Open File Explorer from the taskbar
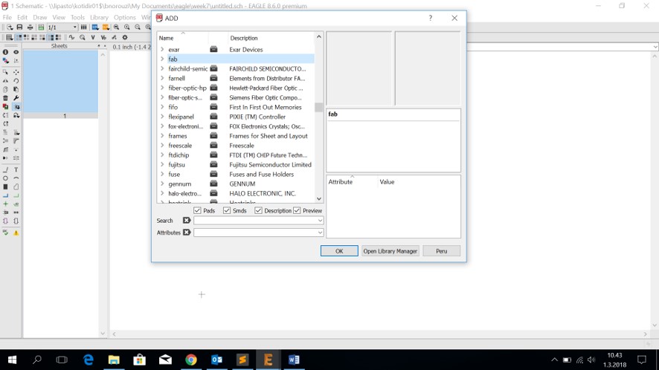 [114, 360]
